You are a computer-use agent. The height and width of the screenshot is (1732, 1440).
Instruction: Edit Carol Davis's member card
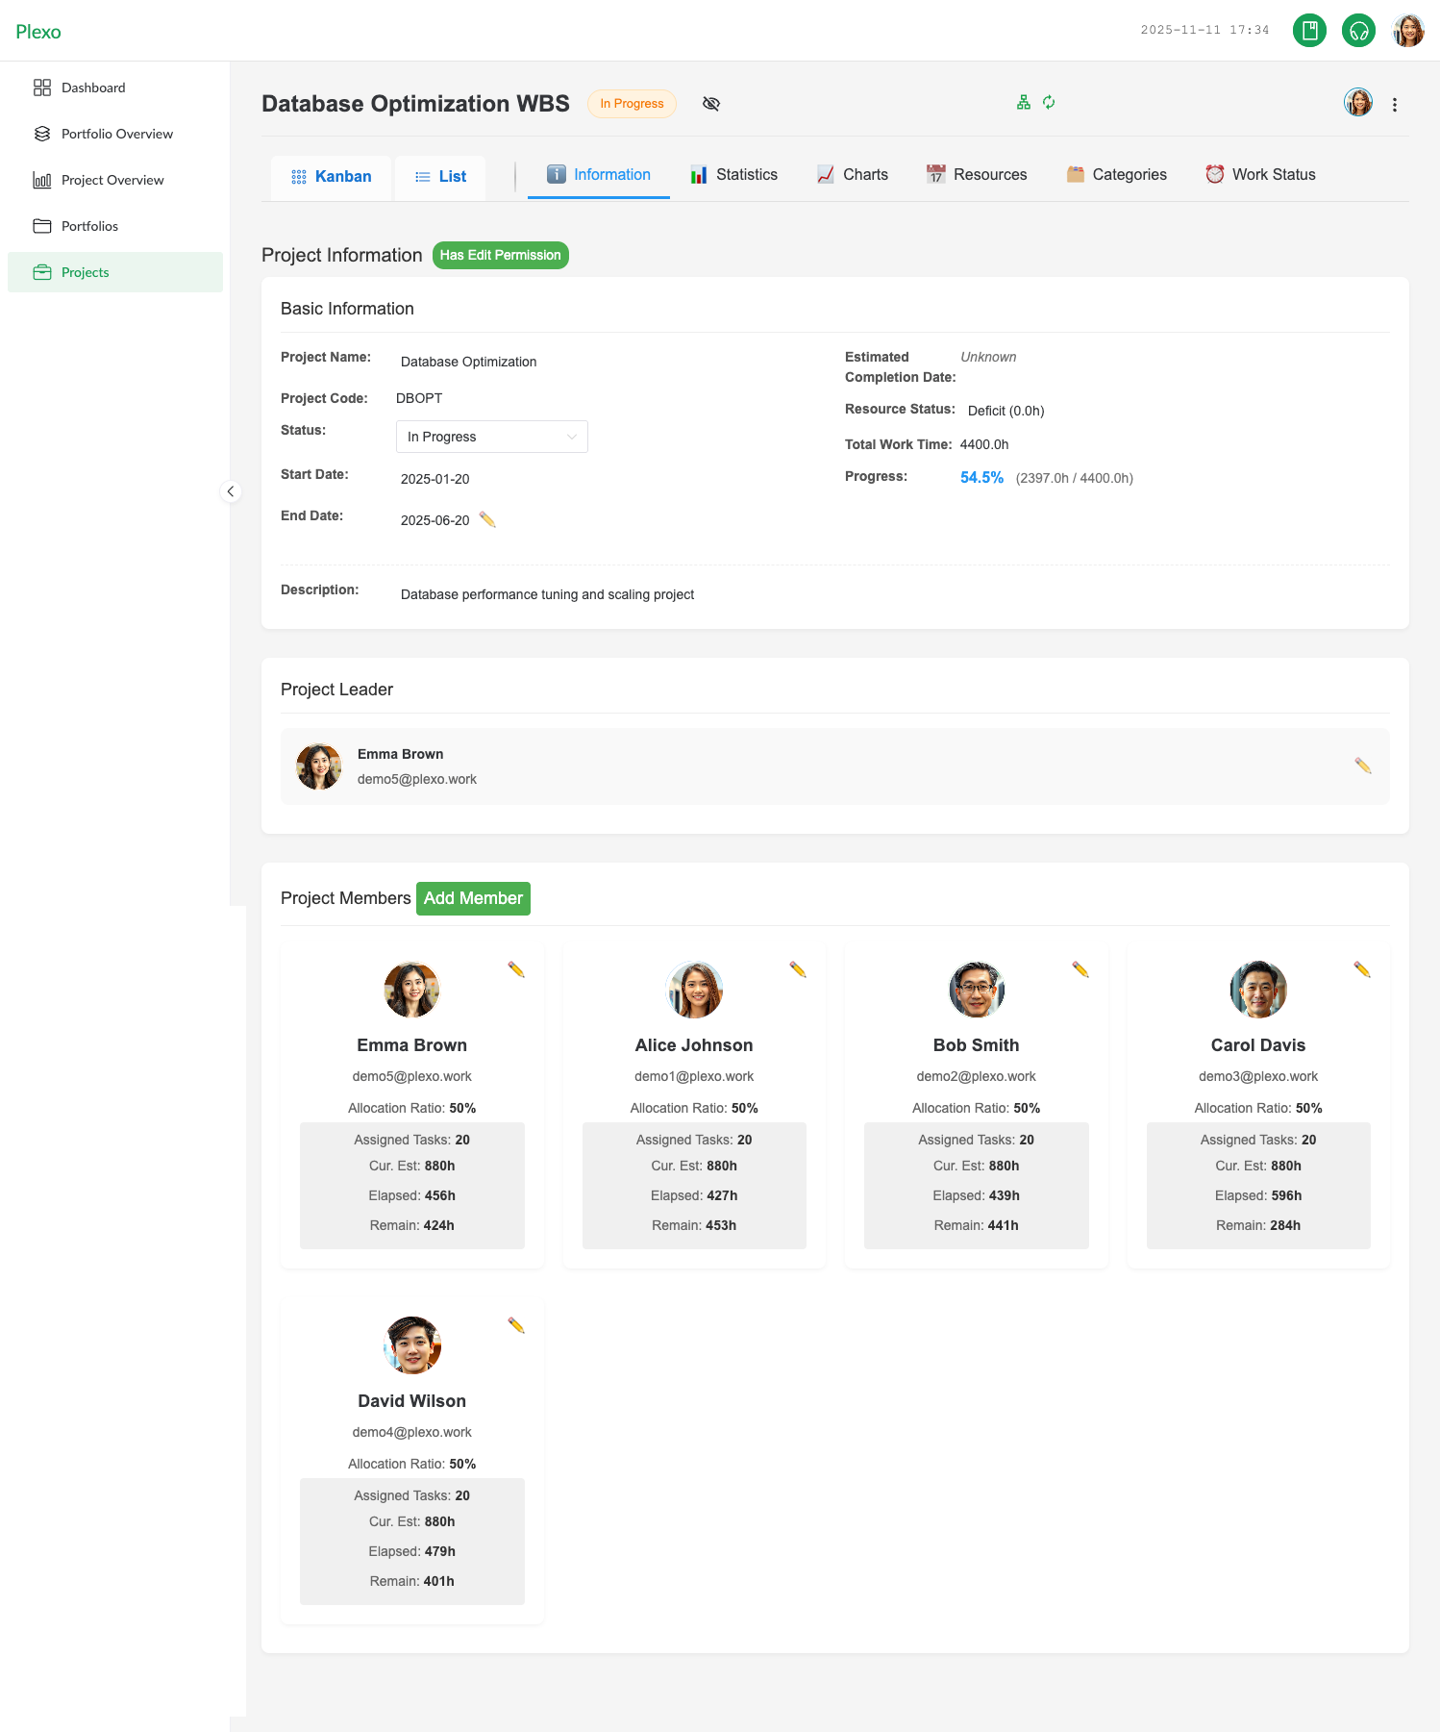1362,969
